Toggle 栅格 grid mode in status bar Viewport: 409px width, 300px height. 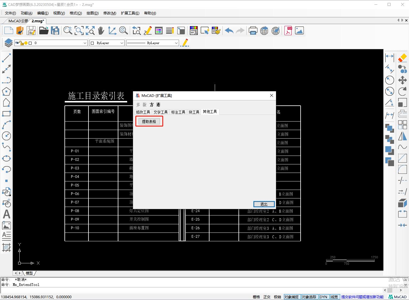coord(256,297)
